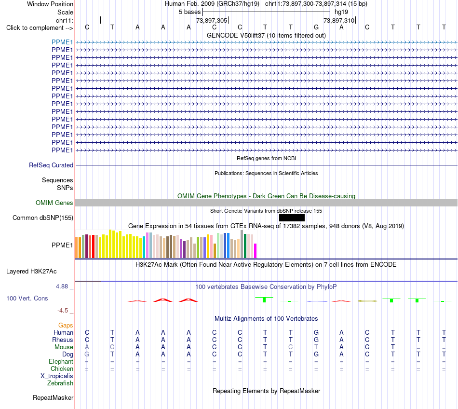
Task: Open the 100 Vert. Cons track label
Action: [x=27, y=298]
